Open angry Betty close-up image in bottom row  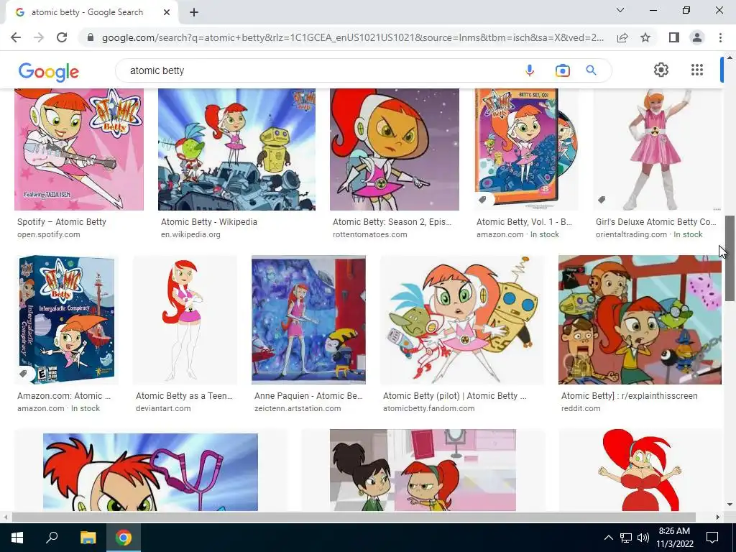click(150, 470)
